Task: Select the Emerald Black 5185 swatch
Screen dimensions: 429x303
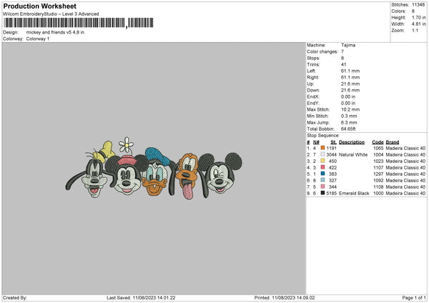Action: click(x=323, y=193)
